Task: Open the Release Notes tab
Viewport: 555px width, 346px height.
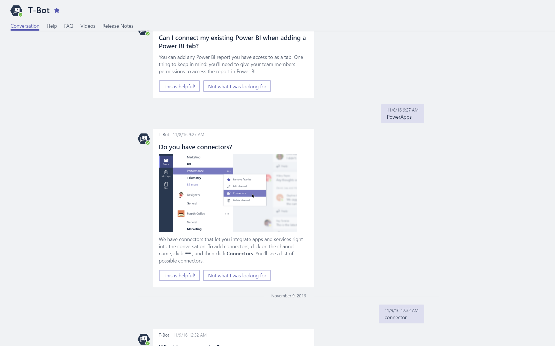Action: pyautogui.click(x=118, y=26)
